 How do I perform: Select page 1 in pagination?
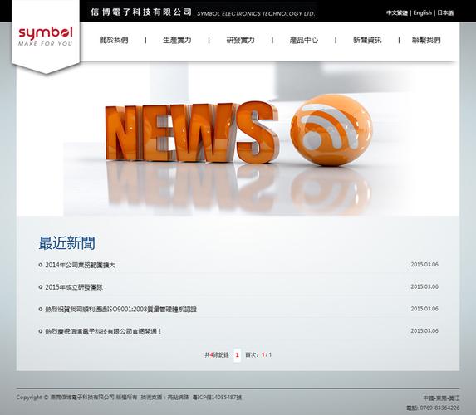[237, 354]
